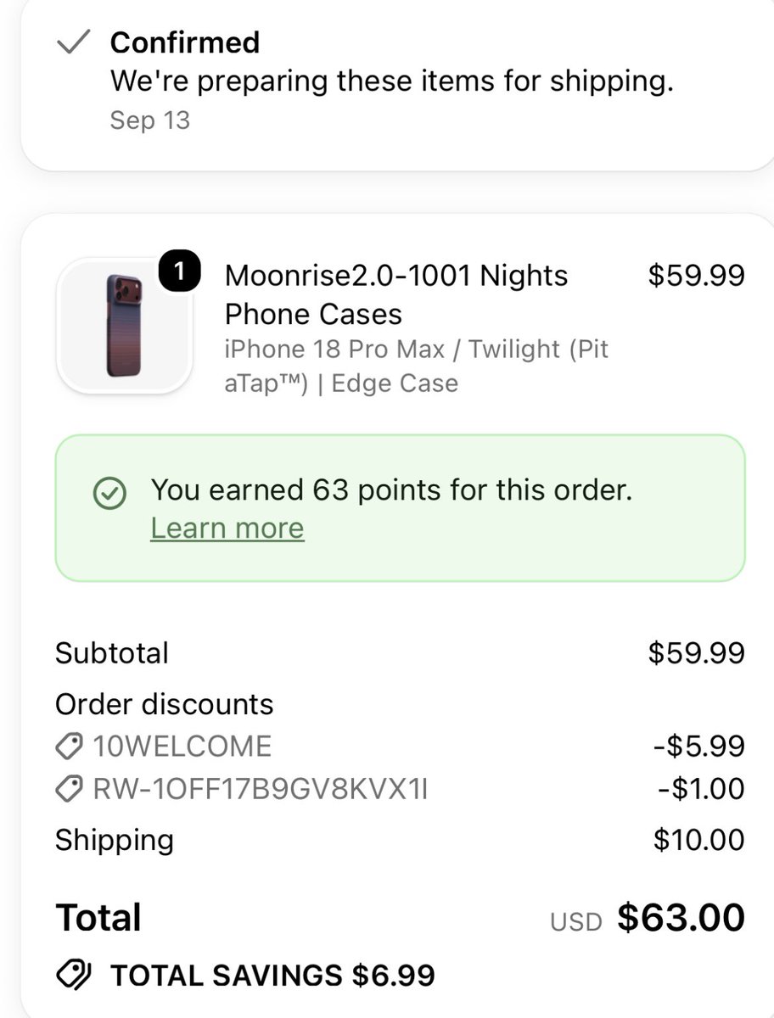The width and height of the screenshot is (774, 1018).
Task: Click the Order discounts heading
Action: pyautogui.click(x=165, y=704)
